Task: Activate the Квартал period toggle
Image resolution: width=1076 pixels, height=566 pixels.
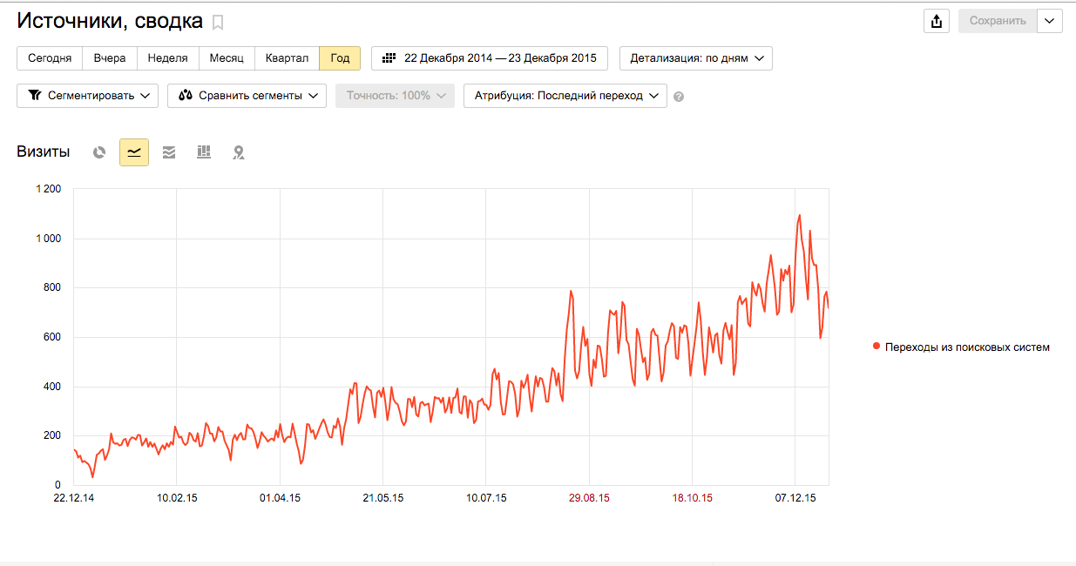Action: [288, 58]
